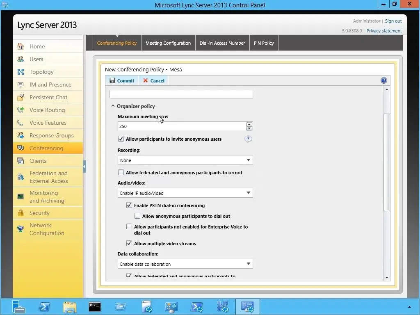Toggle Allow participants to invite anonymous users
The height and width of the screenshot is (315, 420).
pyautogui.click(x=121, y=139)
